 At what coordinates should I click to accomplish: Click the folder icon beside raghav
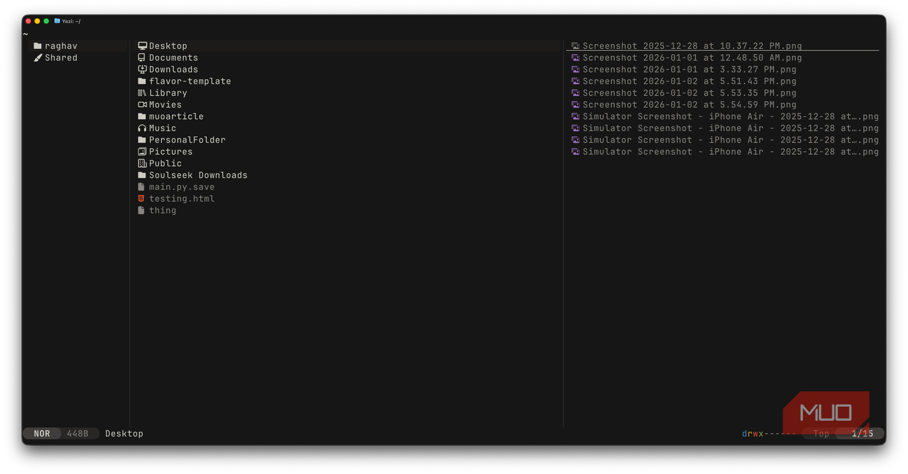[38, 46]
